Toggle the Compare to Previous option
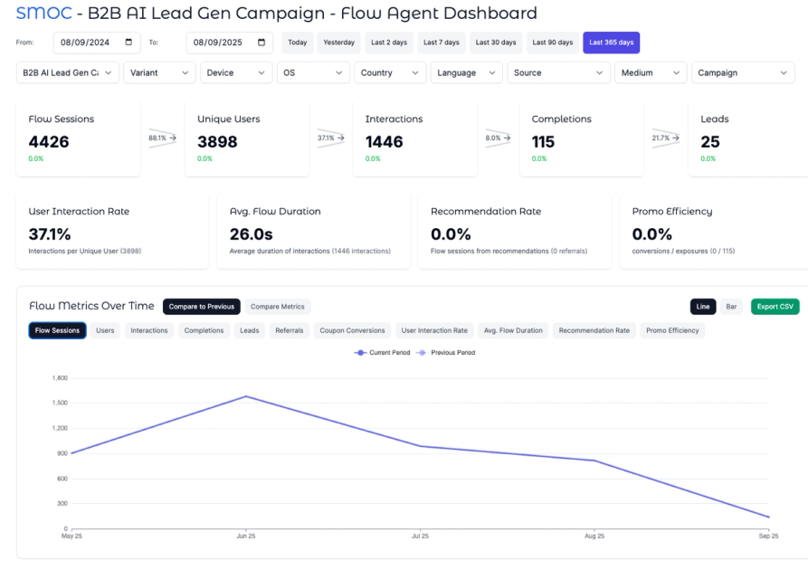The image size is (808, 570). click(201, 307)
